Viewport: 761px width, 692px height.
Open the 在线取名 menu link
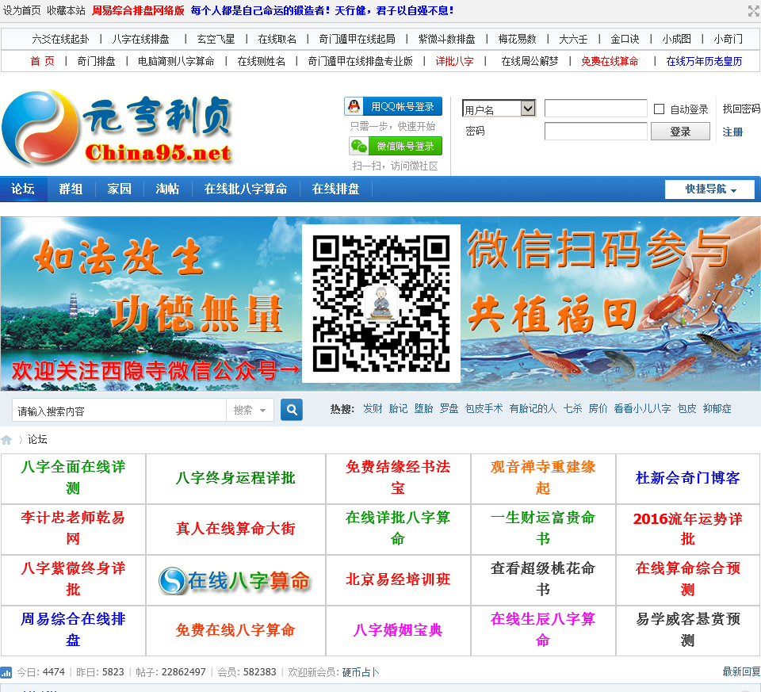[277, 39]
